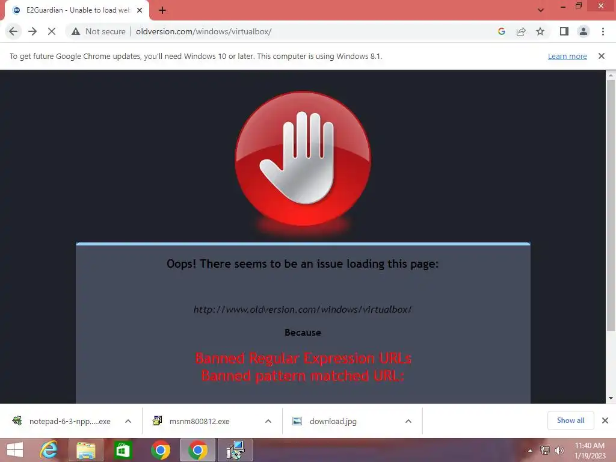Go forward to the next page

[32, 31]
